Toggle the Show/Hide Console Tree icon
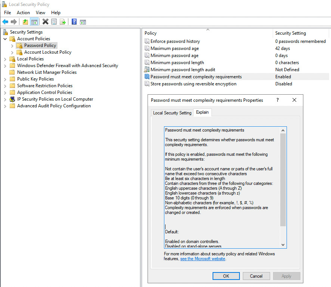The image size is (331, 287). tap(34, 22)
